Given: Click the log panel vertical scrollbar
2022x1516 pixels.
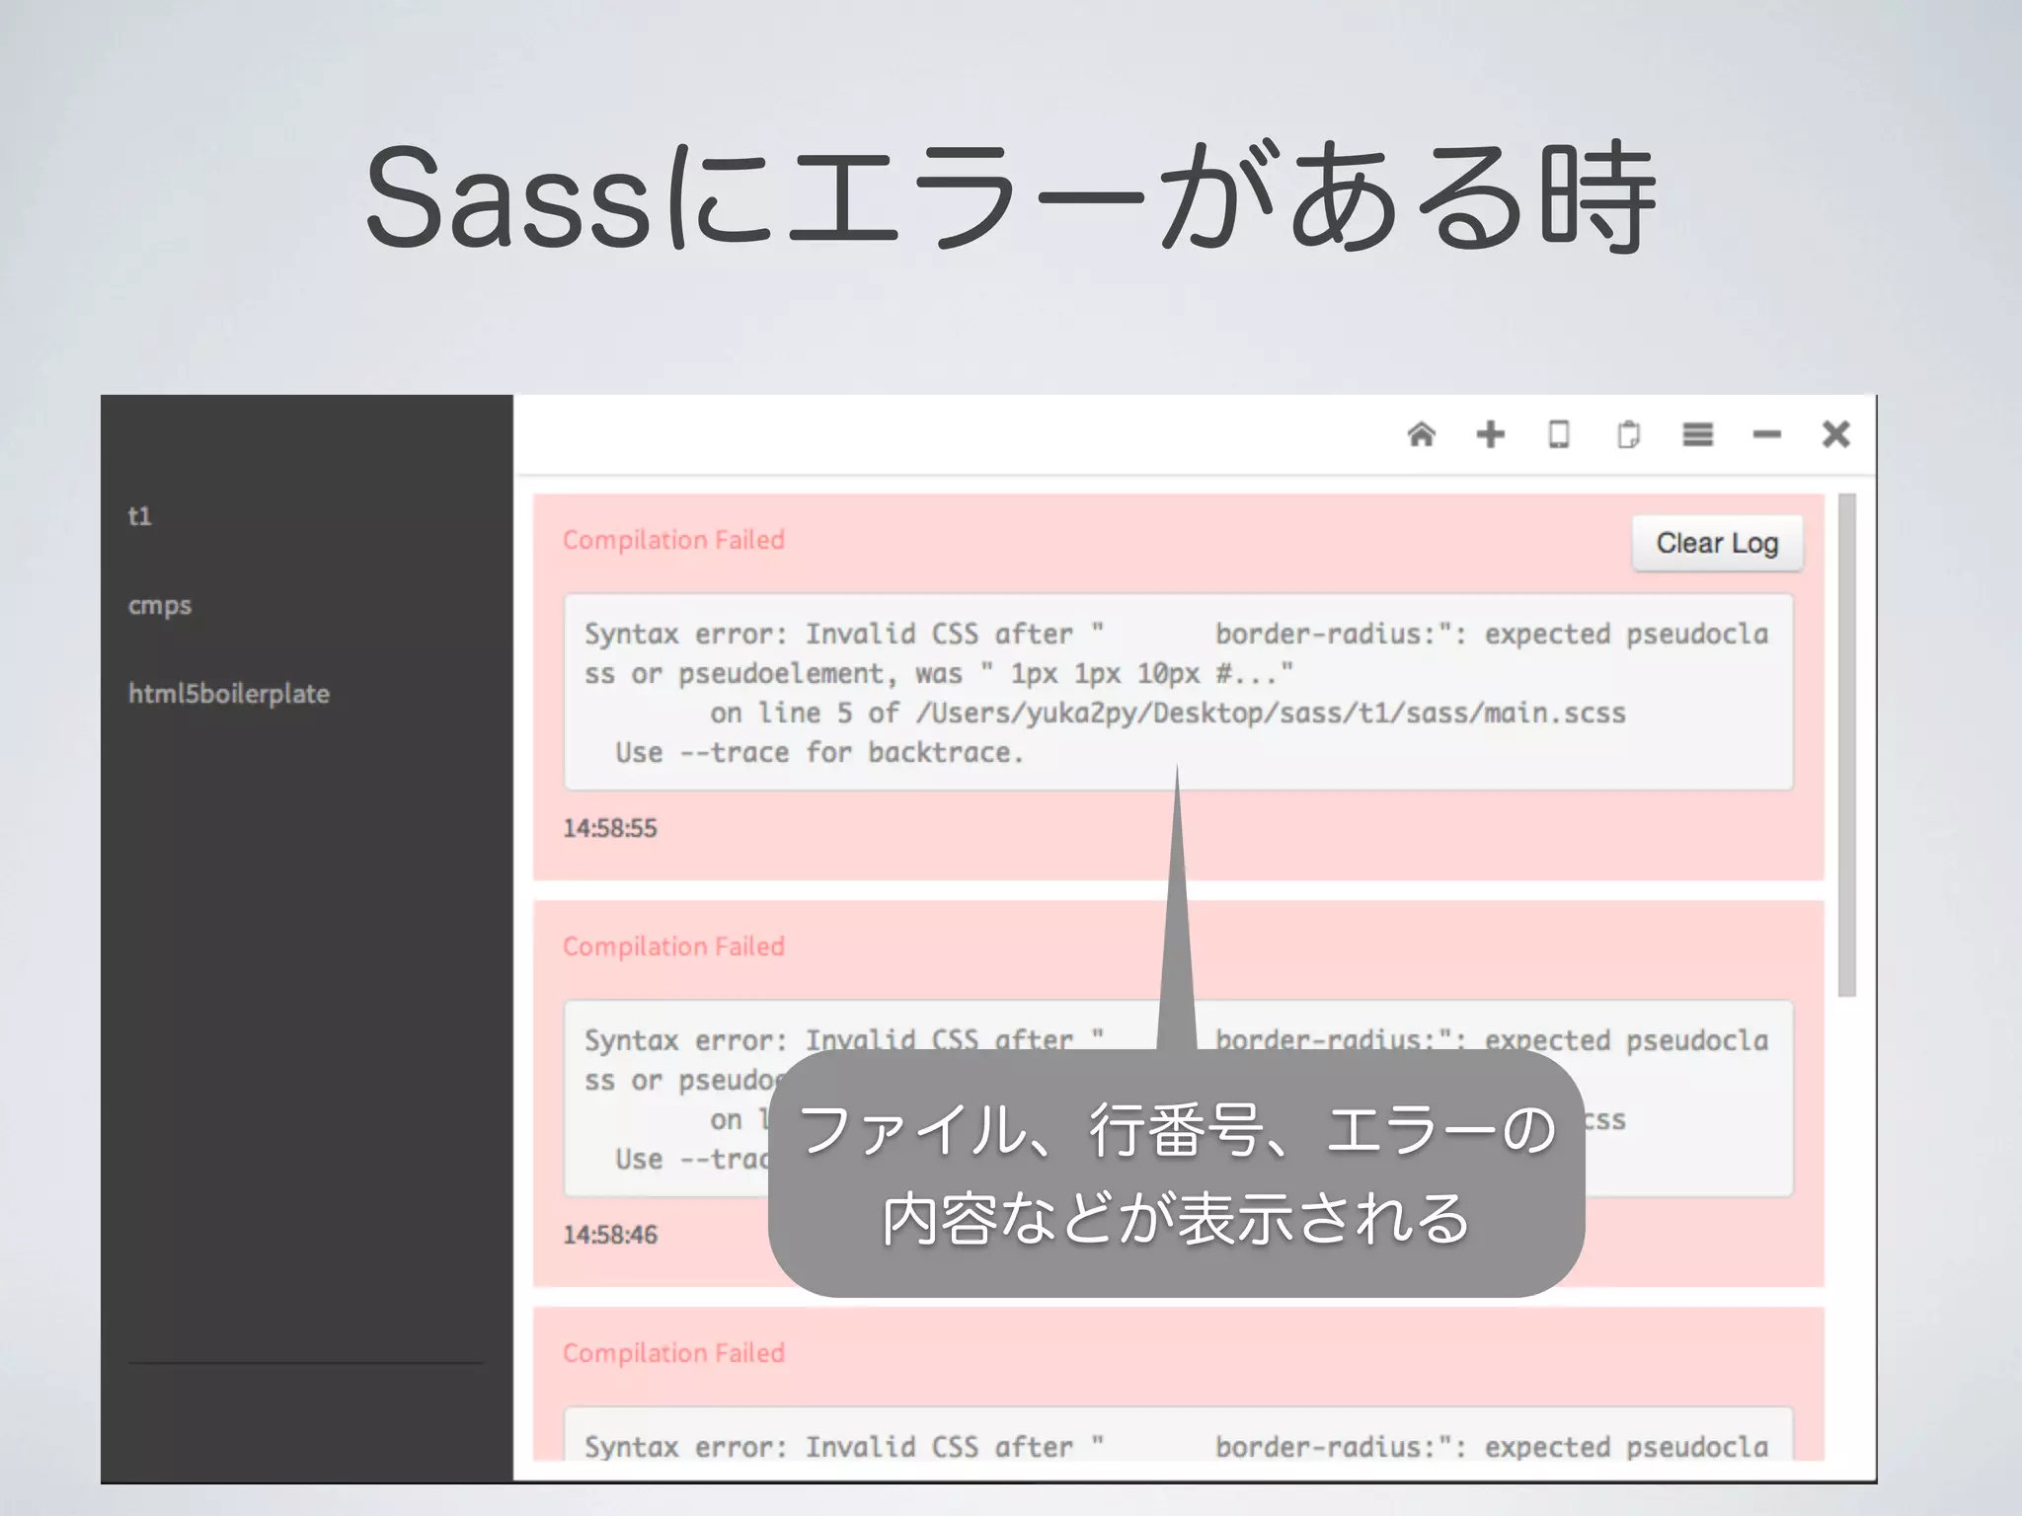Looking at the screenshot, I should [x=1847, y=745].
